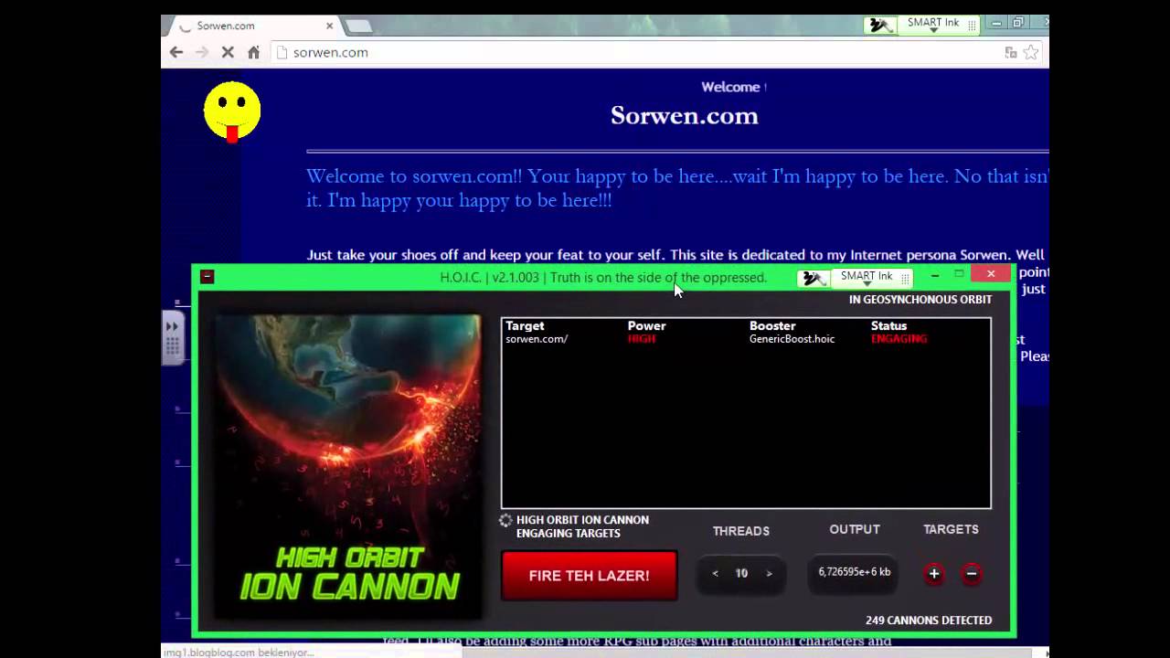Decrease thread count with left arrow
1170x658 pixels.
(x=715, y=574)
